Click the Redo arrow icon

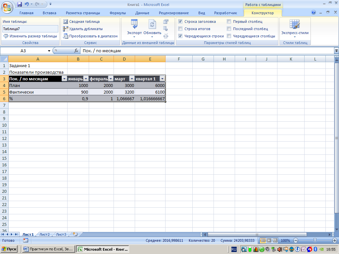37,4
